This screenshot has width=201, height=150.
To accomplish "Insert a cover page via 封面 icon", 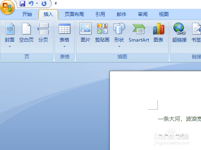I will coord(10,29).
